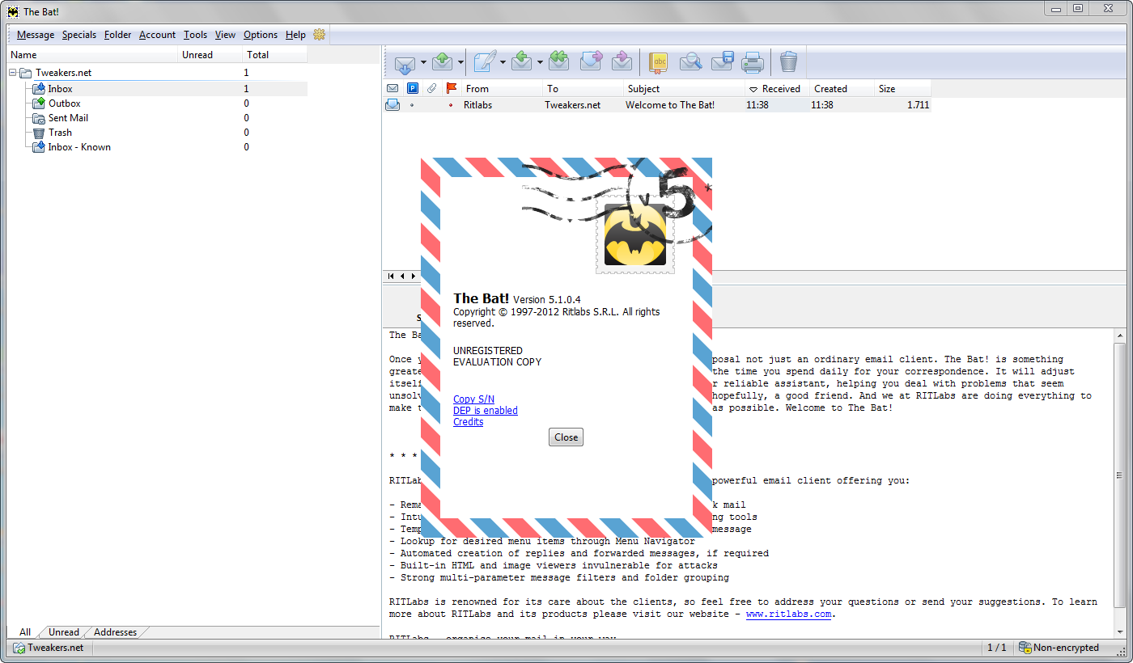
Task: Open the address book icon
Action: pyautogui.click(x=660, y=61)
